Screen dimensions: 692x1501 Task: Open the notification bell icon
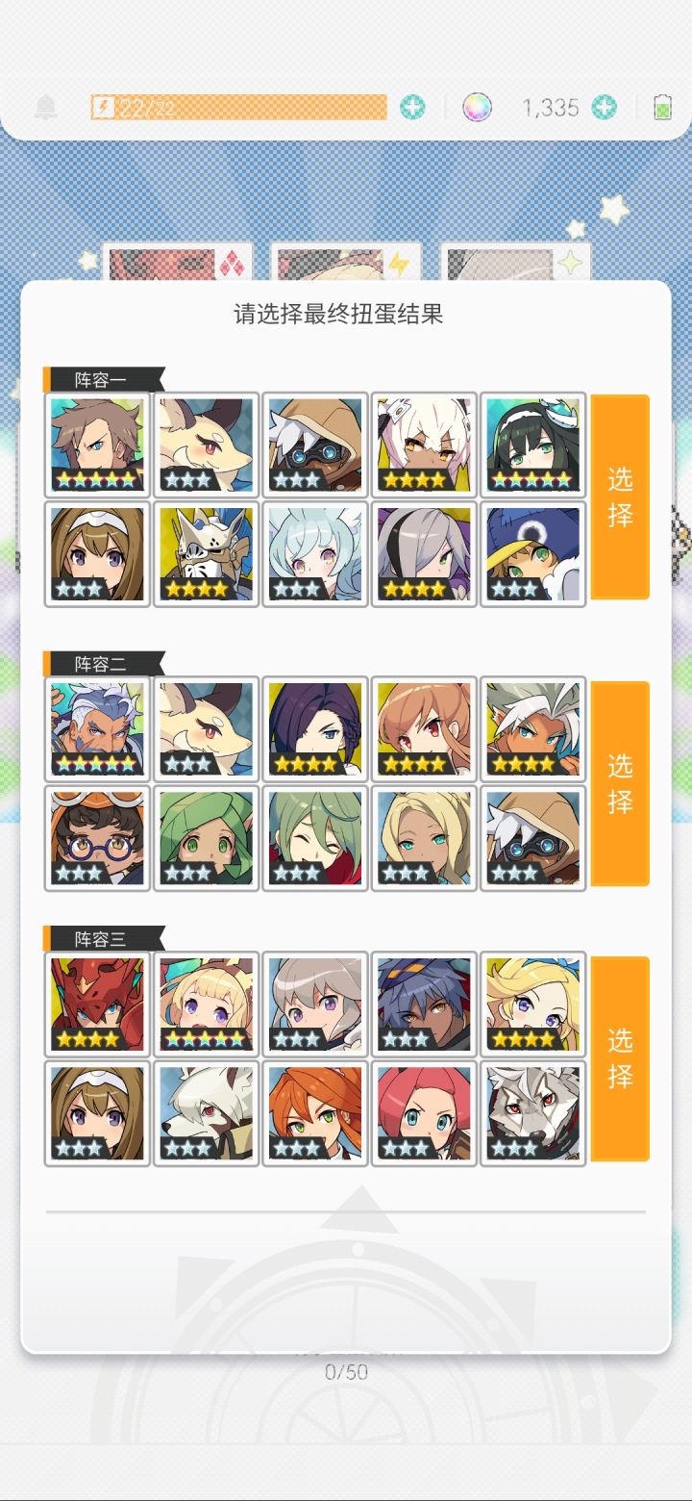click(45, 107)
